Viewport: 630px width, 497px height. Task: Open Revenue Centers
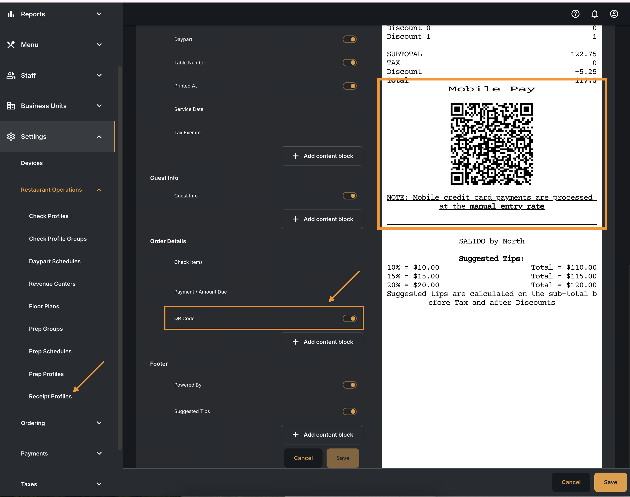(x=52, y=284)
